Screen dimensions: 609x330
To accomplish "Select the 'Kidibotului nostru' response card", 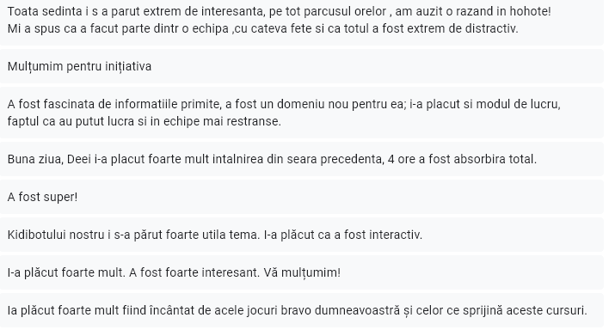I will [302, 235].
